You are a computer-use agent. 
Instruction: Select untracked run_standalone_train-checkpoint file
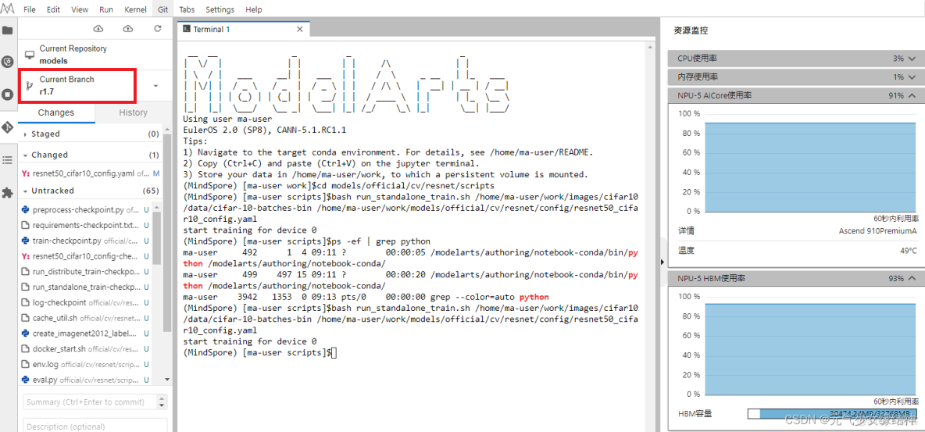coord(85,287)
